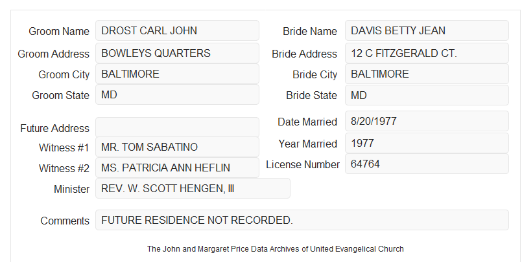
Task: Focus the Minister field
Action: (x=193, y=188)
